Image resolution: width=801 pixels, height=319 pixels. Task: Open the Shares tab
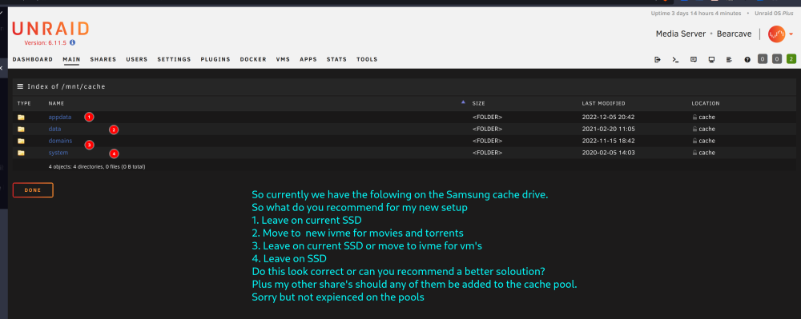pos(103,60)
